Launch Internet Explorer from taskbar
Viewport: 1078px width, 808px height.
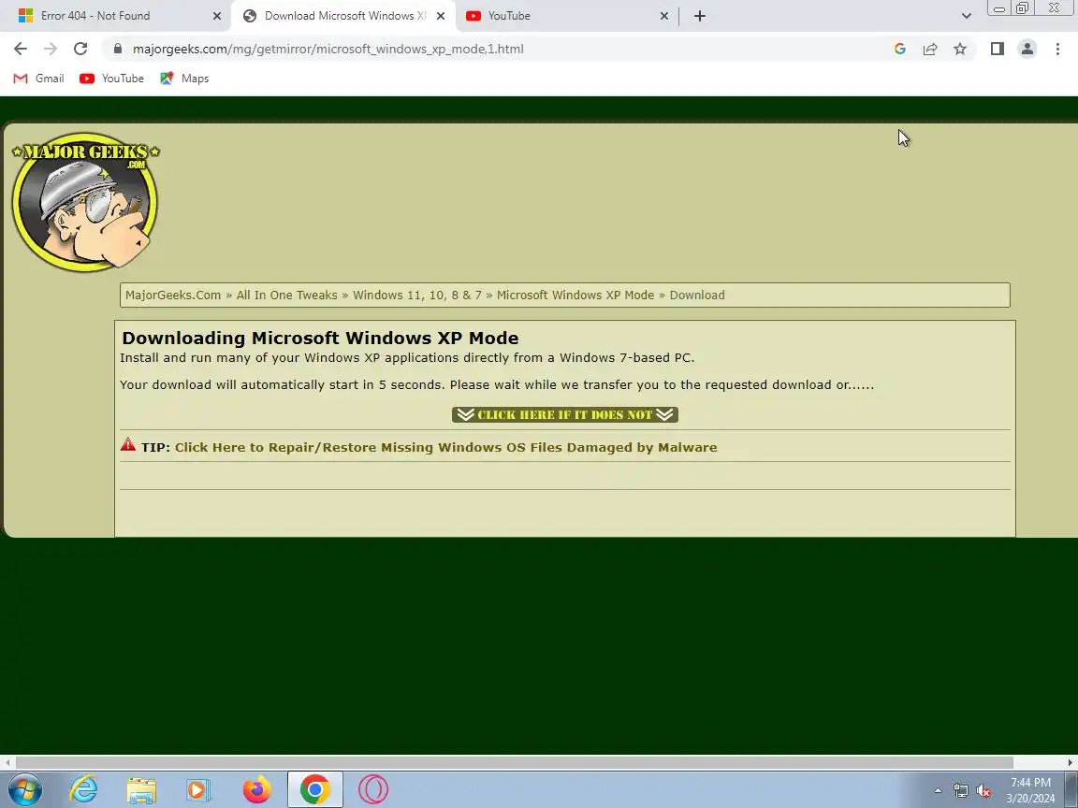click(x=83, y=789)
